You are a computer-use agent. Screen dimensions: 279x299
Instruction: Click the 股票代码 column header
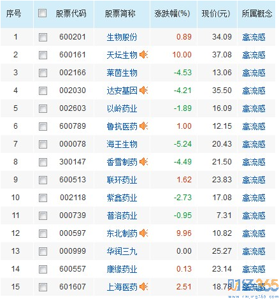(x=71, y=13)
